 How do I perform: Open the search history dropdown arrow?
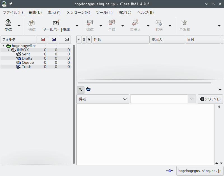point(192,99)
